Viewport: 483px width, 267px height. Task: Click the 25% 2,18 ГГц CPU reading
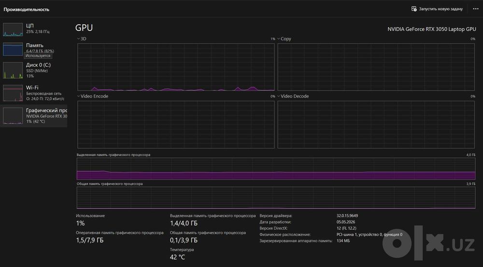tap(38, 32)
